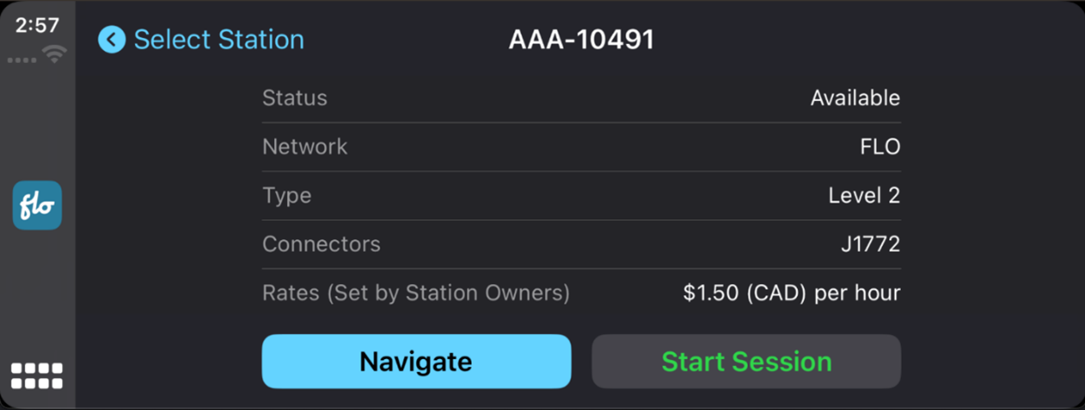Image resolution: width=1085 pixels, height=410 pixels.
Task: Tap the cellular signal dots indicator
Action: 22,60
